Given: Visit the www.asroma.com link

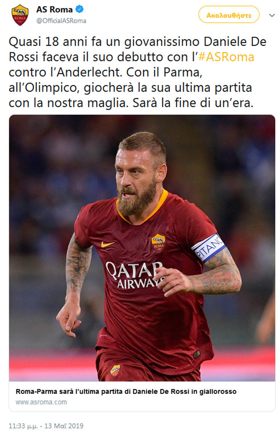Looking at the screenshot, I should pyautogui.click(x=41, y=402).
